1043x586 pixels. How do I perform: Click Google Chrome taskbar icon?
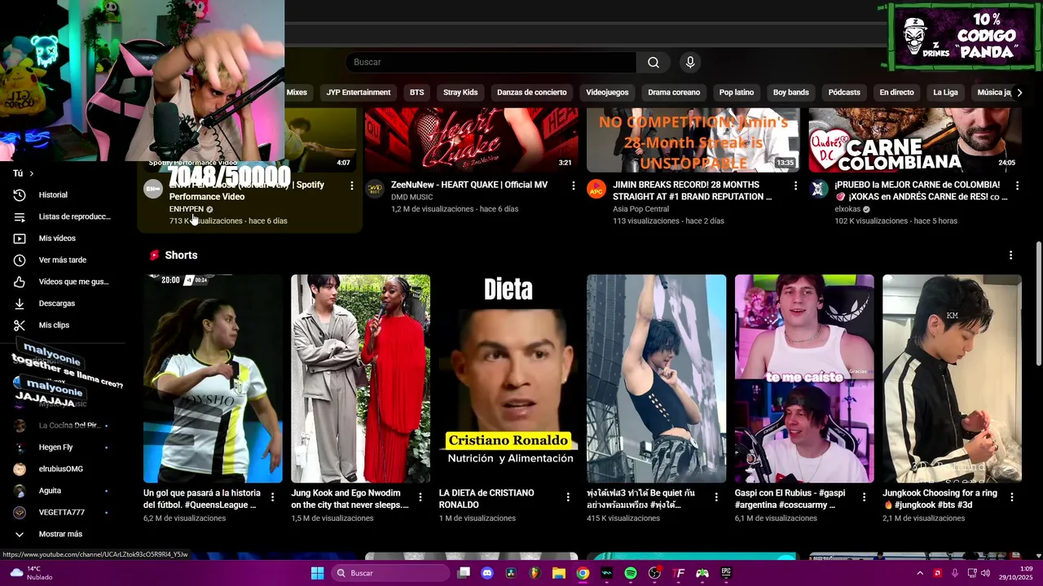click(x=583, y=574)
